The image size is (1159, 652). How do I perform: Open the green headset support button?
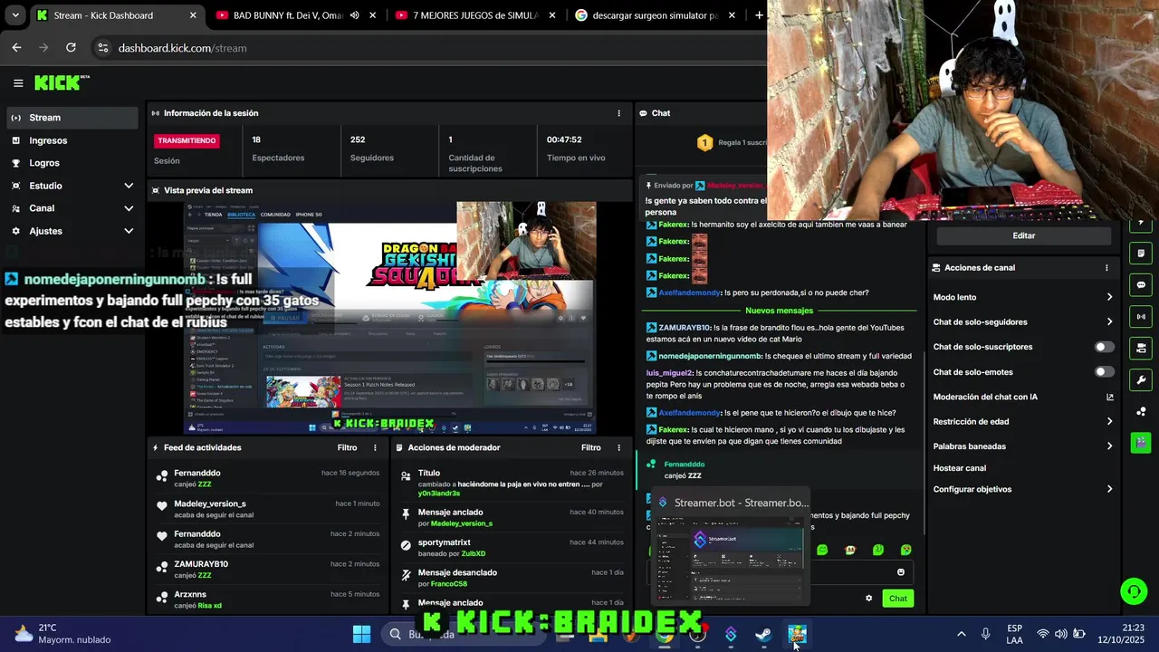(1134, 591)
